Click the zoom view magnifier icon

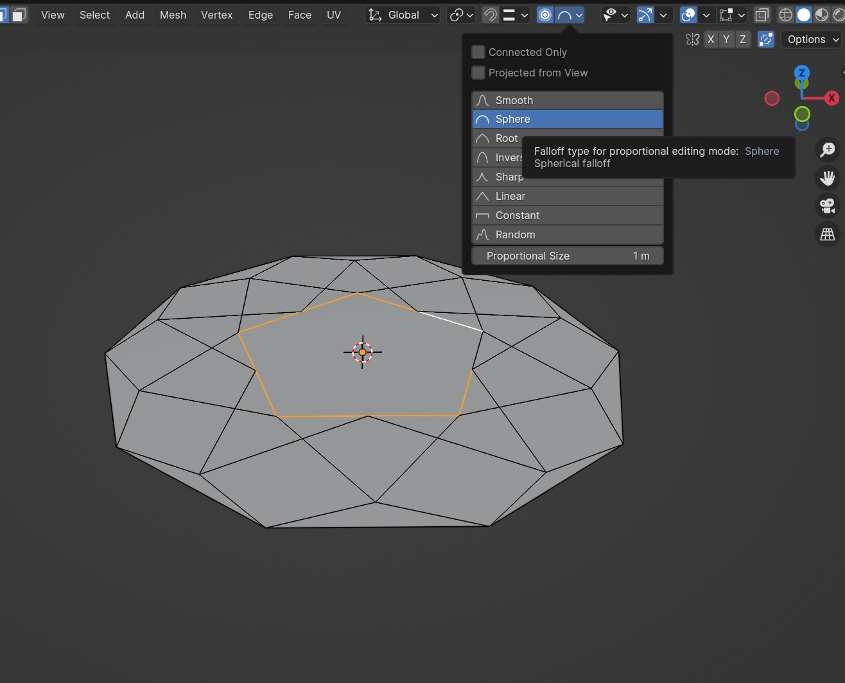pyautogui.click(x=828, y=150)
